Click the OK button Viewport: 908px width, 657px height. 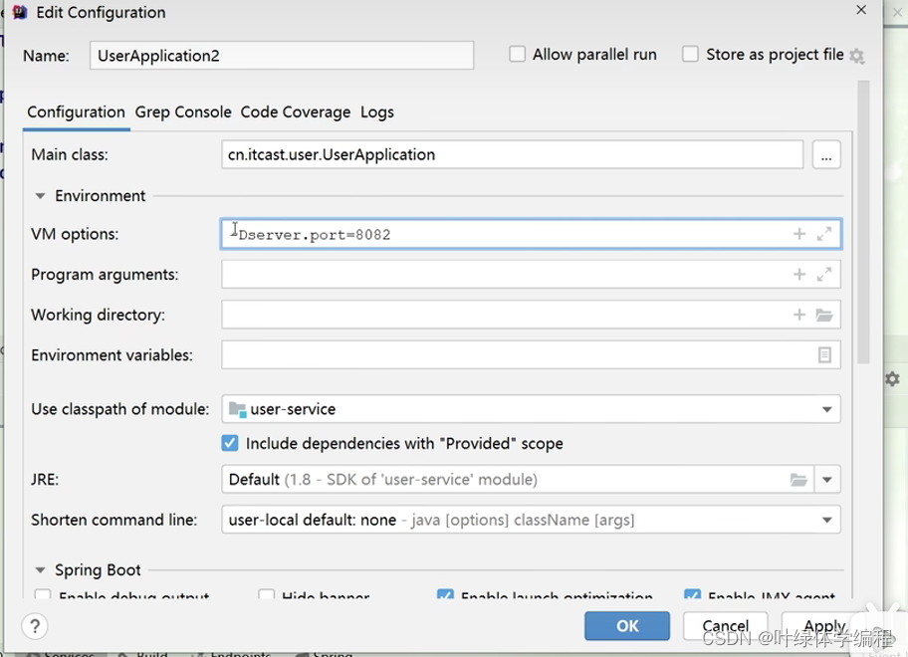tap(627, 626)
